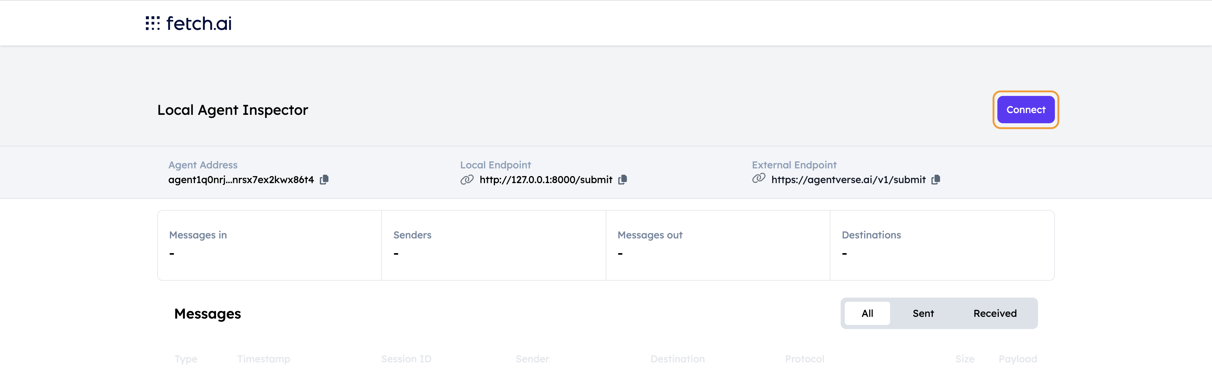Copy the local endpoint URL
Screen dimensions: 1212x383
622,180
